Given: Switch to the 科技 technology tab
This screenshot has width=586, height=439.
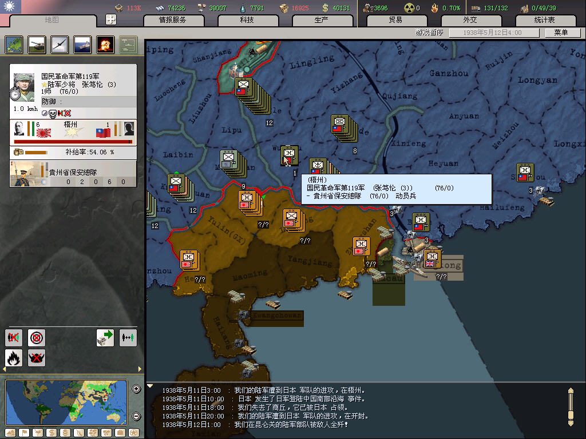Looking at the screenshot, I should (x=247, y=20).
